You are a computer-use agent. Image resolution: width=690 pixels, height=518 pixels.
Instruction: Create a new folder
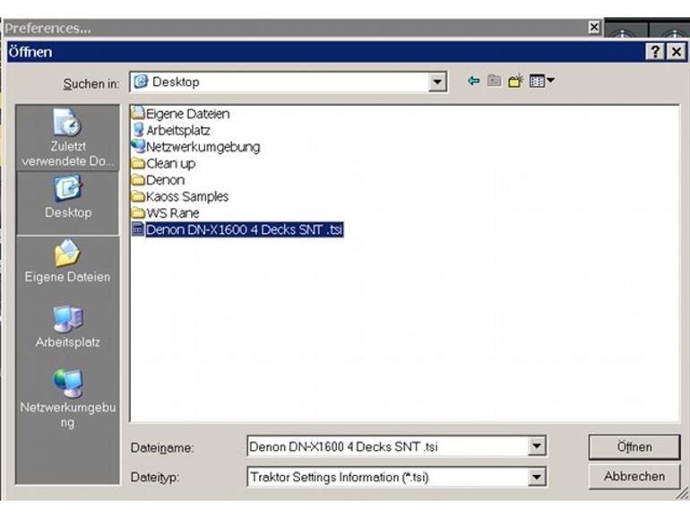515,81
